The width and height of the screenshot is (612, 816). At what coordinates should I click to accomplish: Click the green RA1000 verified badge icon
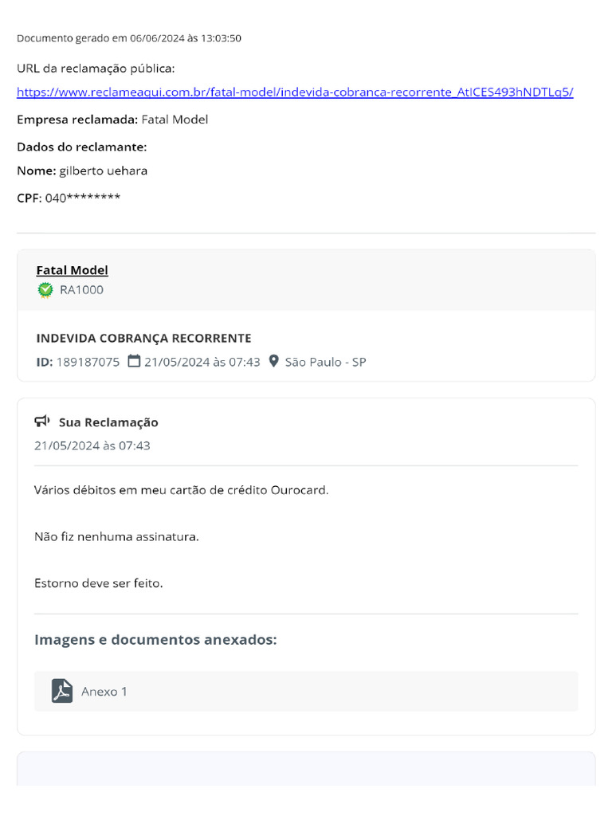pyautogui.click(x=45, y=290)
